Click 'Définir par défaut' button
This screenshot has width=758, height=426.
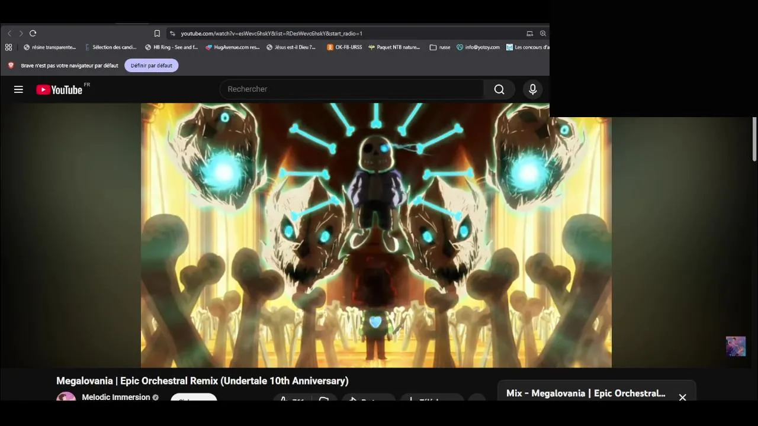(152, 66)
